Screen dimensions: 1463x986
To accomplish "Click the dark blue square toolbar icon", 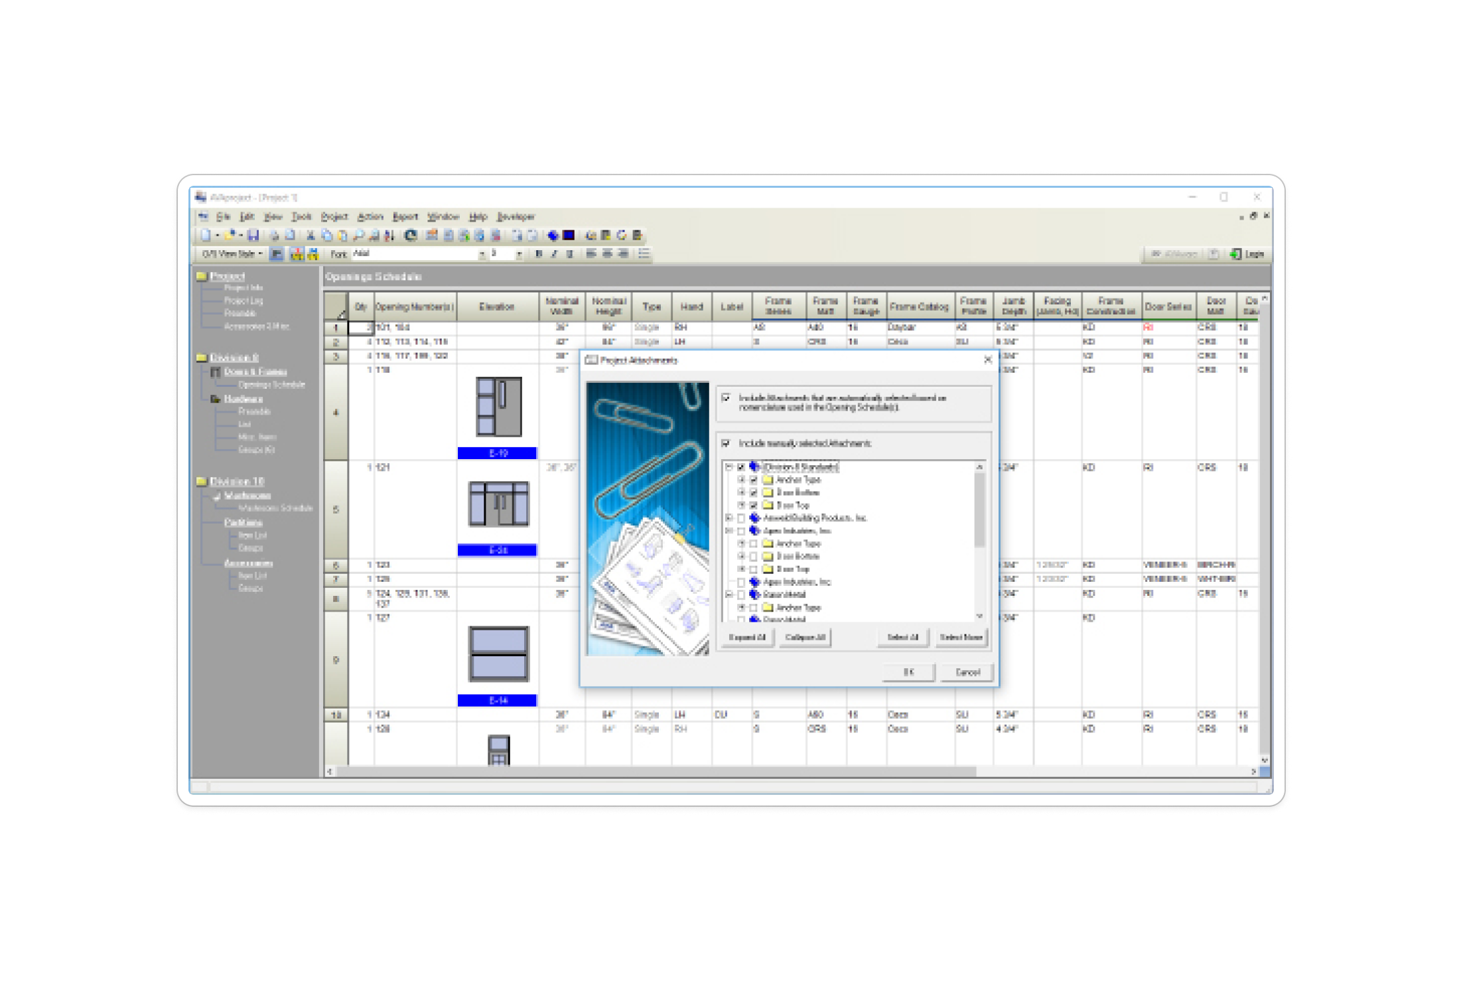I will pyautogui.click(x=569, y=235).
